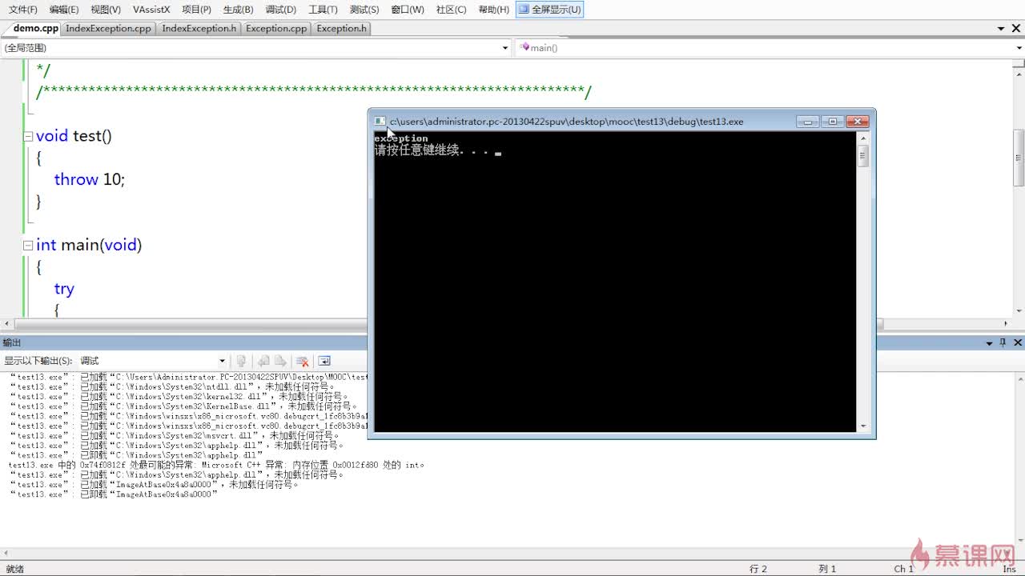The image size is (1025, 576).
Task: Open the 帮助(H) menu
Action: coord(493,10)
